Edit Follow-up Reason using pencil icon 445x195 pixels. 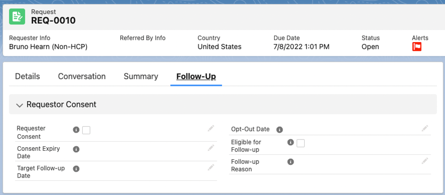(x=425, y=161)
